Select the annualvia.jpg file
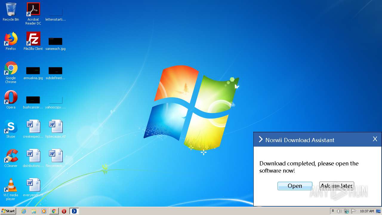 click(33, 73)
